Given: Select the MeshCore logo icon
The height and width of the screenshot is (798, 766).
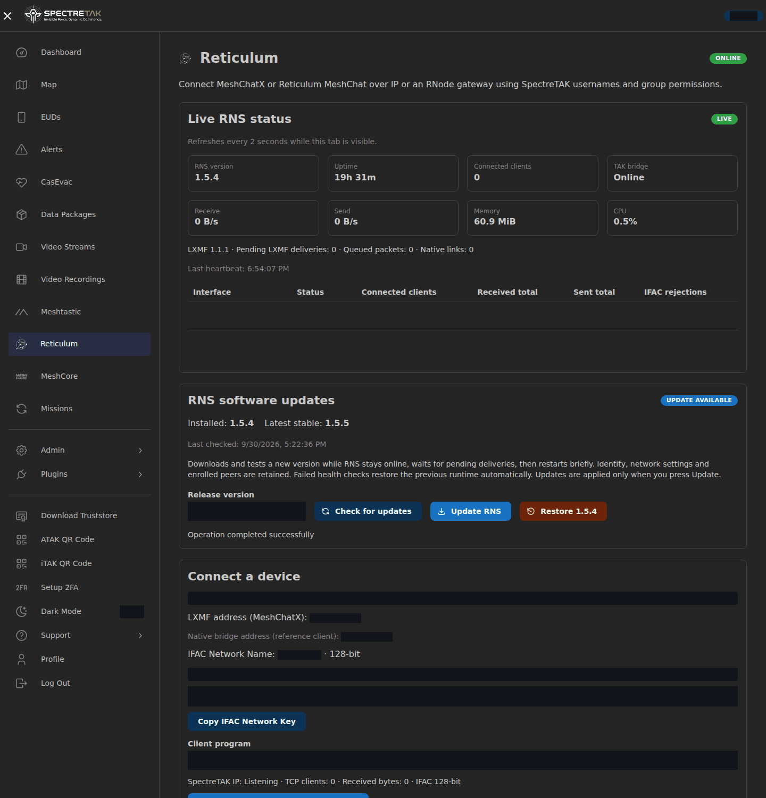Looking at the screenshot, I should (x=21, y=376).
